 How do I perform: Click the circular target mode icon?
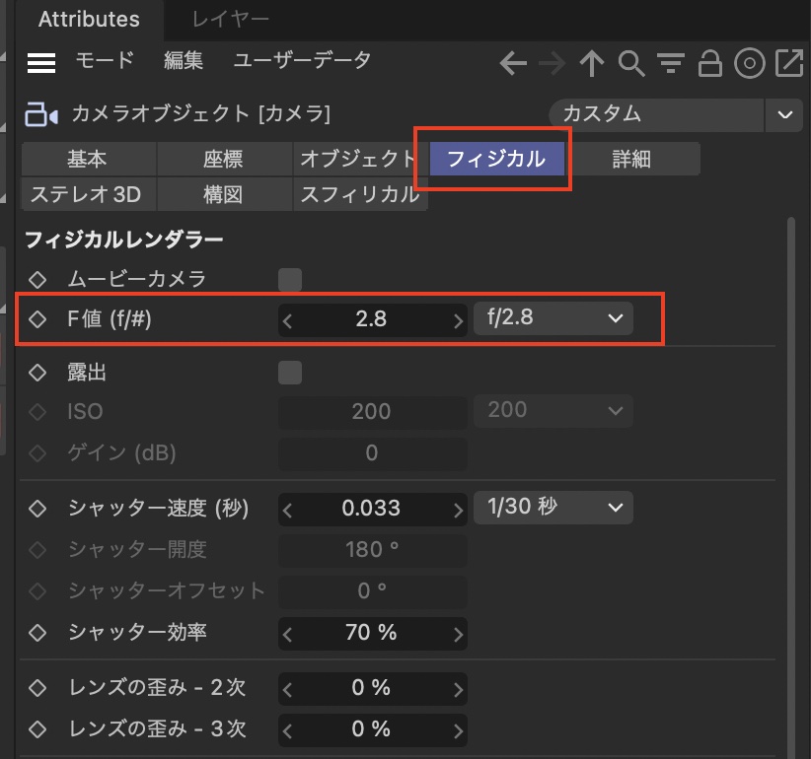tap(750, 64)
